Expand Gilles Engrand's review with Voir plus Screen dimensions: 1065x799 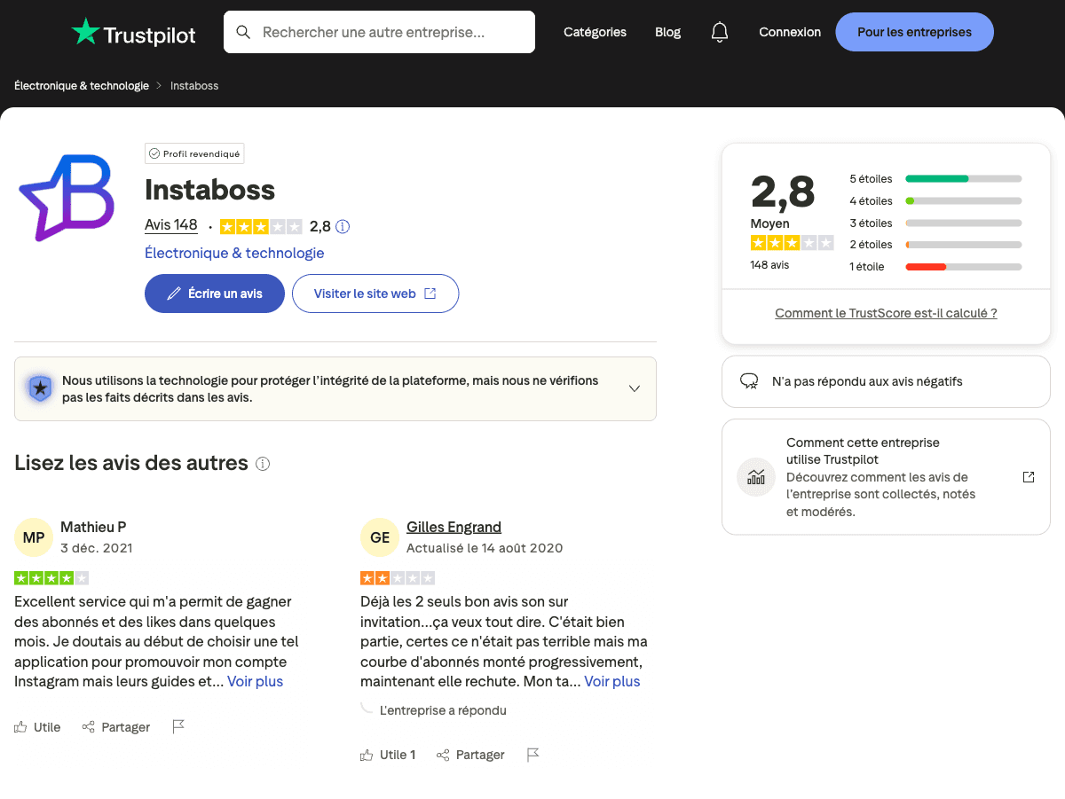click(x=611, y=681)
